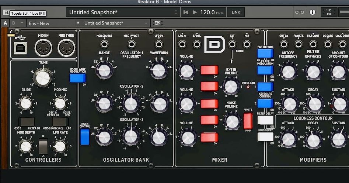Click the connect/tape icon in header
Image resolution: width=349 pixels, height=183 pixels.
[x=299, y=12]
